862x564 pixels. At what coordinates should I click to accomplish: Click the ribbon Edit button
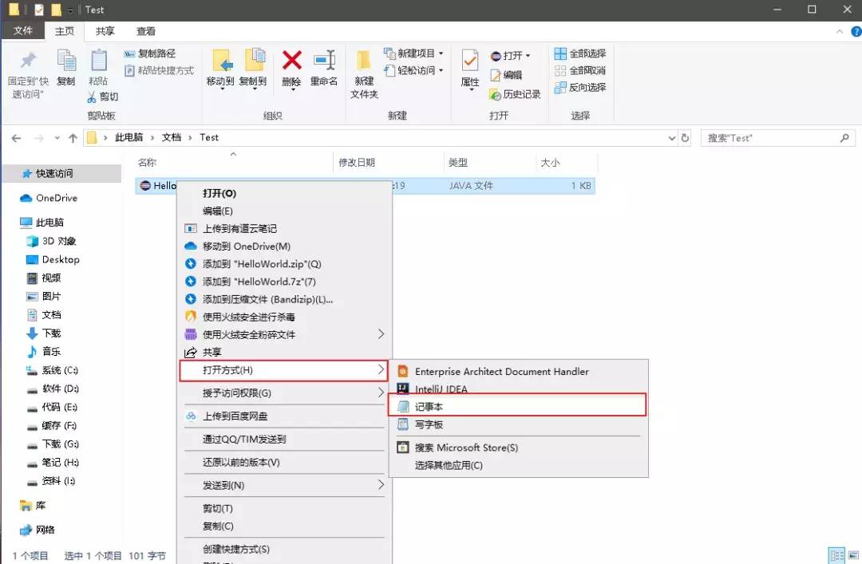[x=506, y=75]
